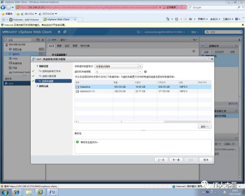Click the refresh icon in the vSphere header

point(139,32)
